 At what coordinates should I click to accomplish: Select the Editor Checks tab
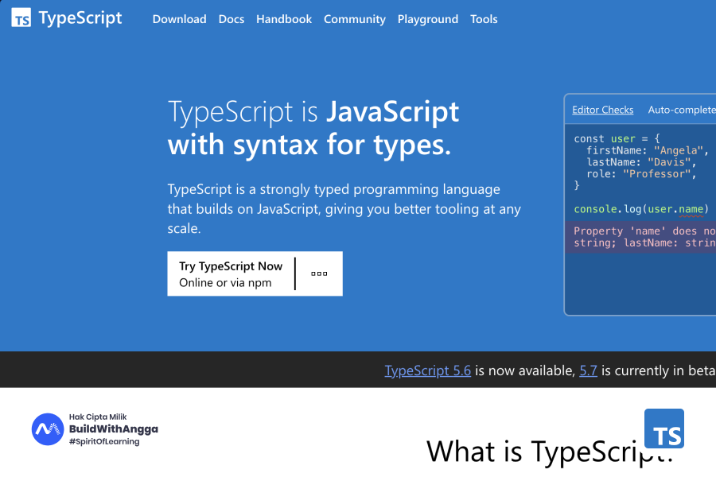pyautogui.click(x=603, y=110)
